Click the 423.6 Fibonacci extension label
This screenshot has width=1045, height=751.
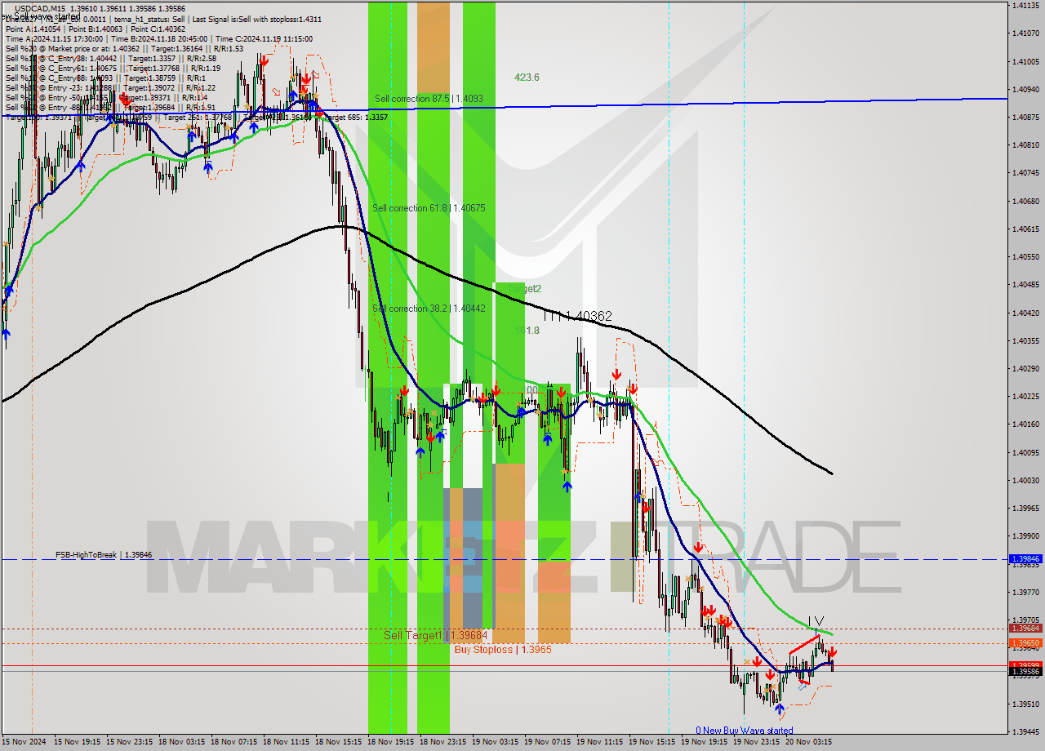point(527,78)
